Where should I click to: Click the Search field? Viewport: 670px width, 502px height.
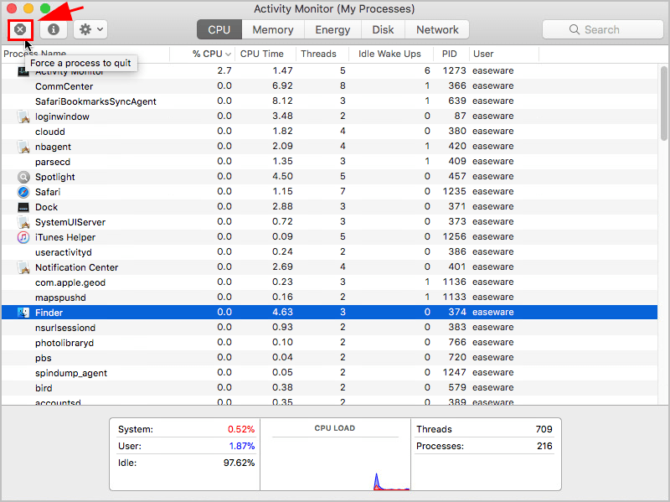point(602,29)
